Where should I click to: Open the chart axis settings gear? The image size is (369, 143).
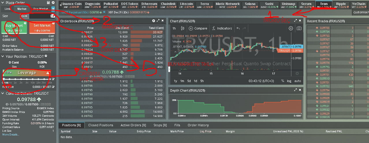297,74
